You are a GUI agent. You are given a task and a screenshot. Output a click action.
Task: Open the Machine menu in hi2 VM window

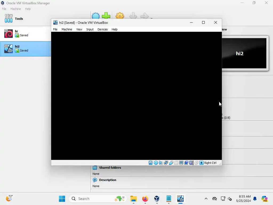coord(67,29)
